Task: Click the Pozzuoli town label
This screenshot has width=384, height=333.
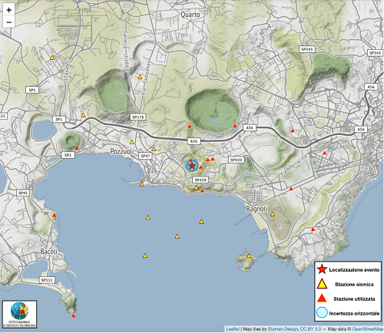Action: point(122,151)
